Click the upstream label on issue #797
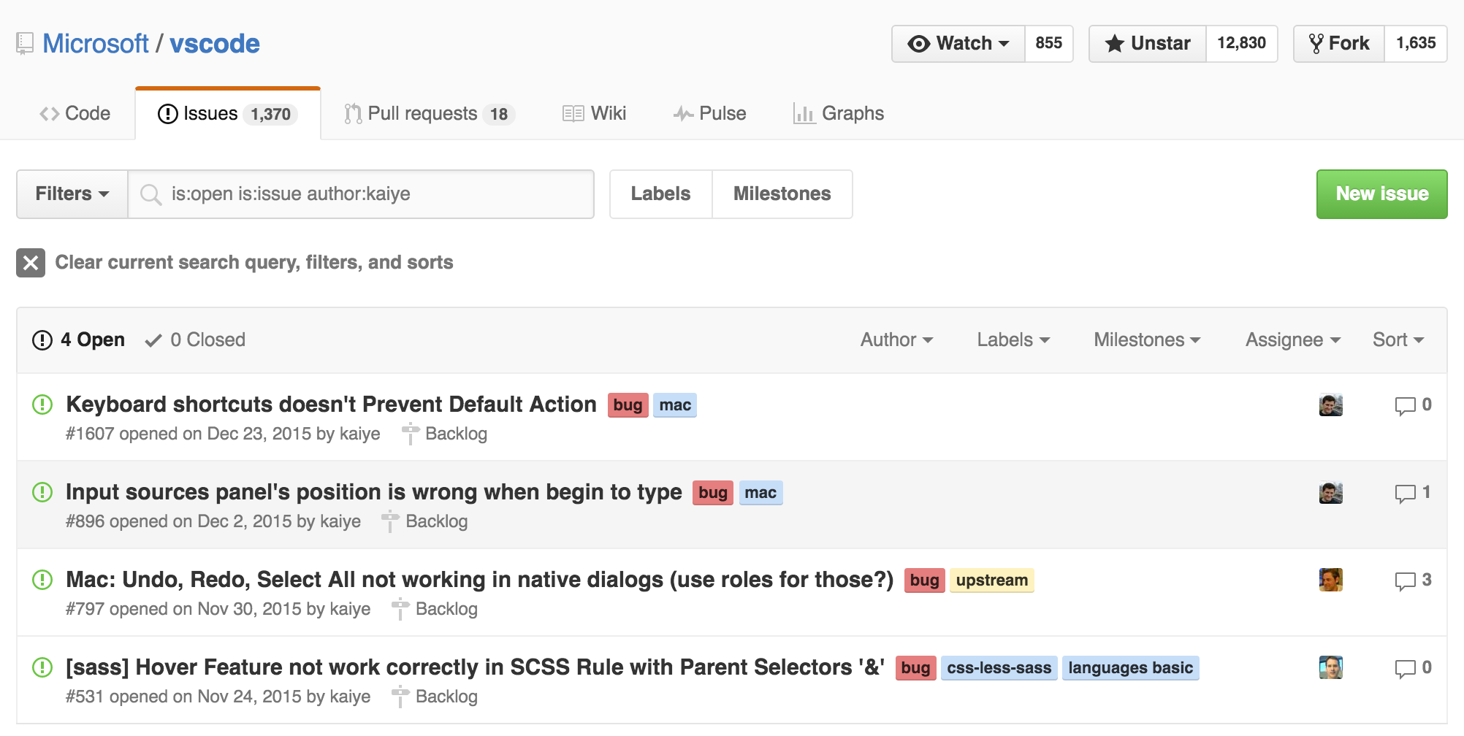1464x736 pixels. [x=992, y=580]
